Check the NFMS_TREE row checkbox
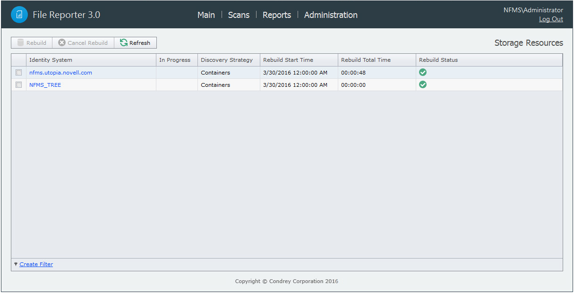This screenshot has width=574, height=293. [x=18, y=85]
